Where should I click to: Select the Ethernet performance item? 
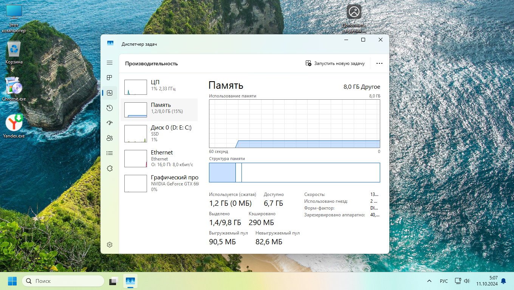159,158
